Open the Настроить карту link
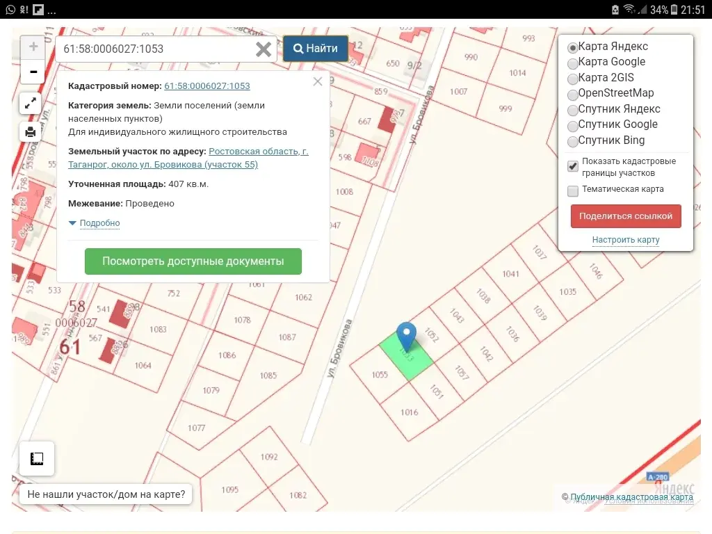Screen dimensions: 712x534 625,240
